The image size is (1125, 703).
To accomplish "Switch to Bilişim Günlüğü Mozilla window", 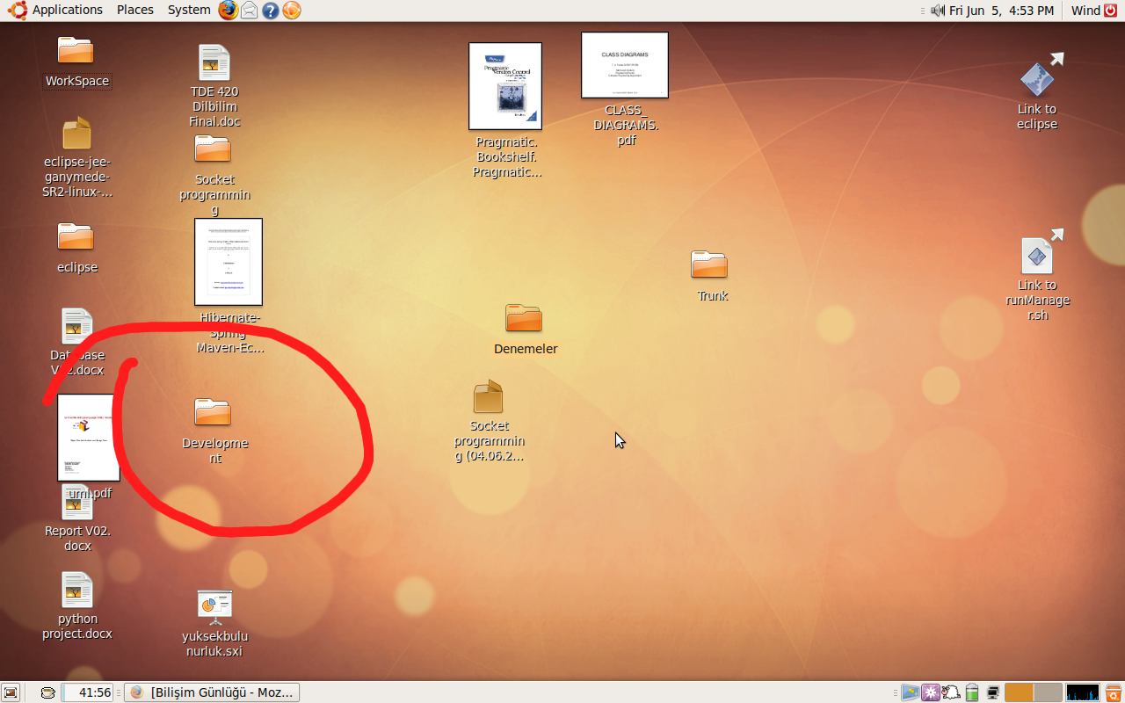I will 212,692.
